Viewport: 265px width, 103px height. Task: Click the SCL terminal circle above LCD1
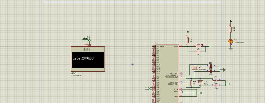(x=88, y=40)
